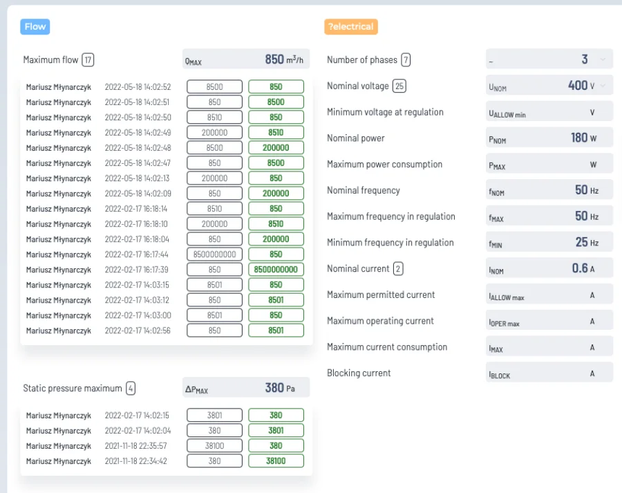This screenshot has width=622, height=493.
Task: Click timestamp 2021-11-18 22:35:57
Action: coord(135,446)
